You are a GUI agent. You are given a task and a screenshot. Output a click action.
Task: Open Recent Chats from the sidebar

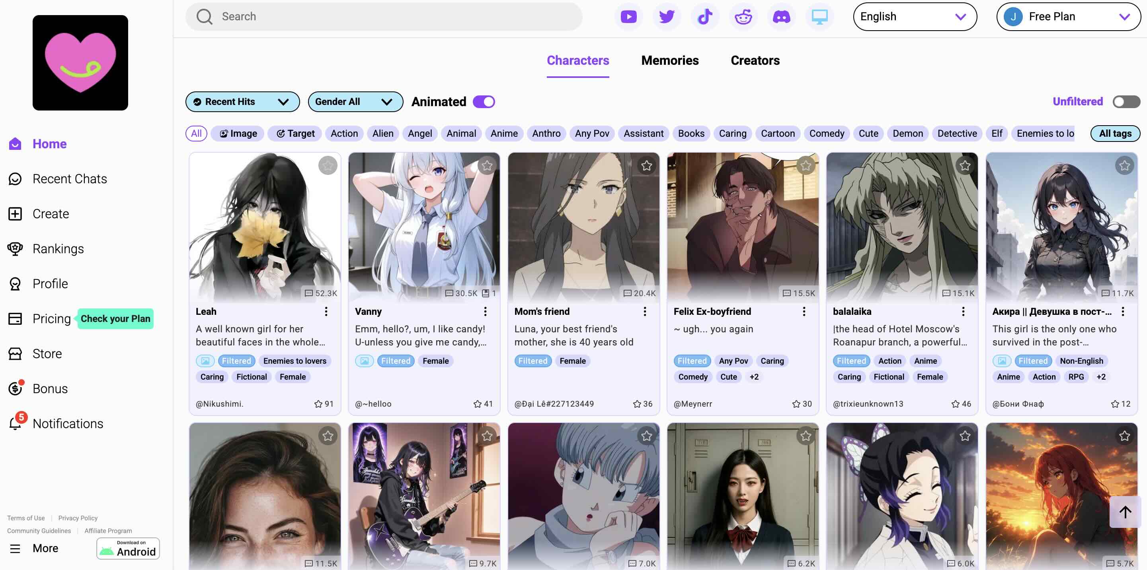coord(70,179)
